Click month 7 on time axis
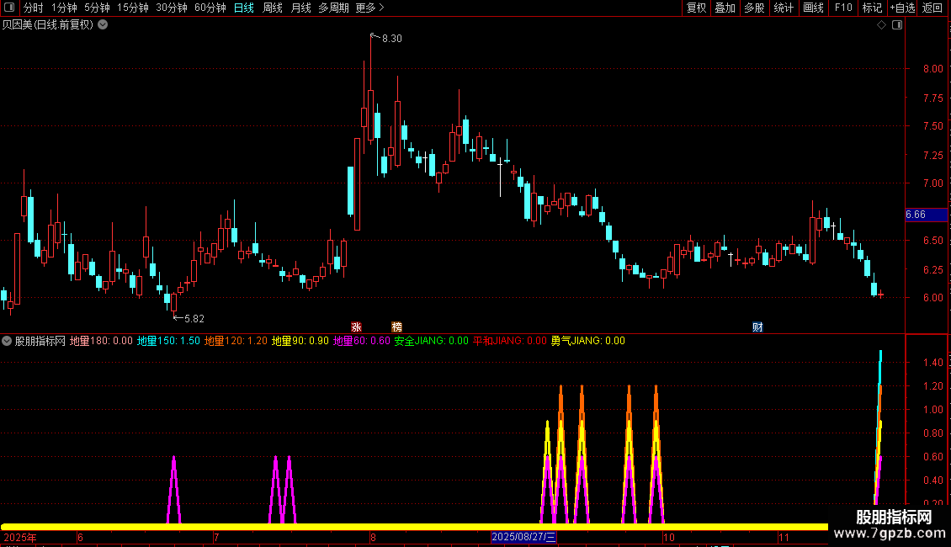Image resolution: width=951 pixels, height=547 pixels. [x=216, y=537]
